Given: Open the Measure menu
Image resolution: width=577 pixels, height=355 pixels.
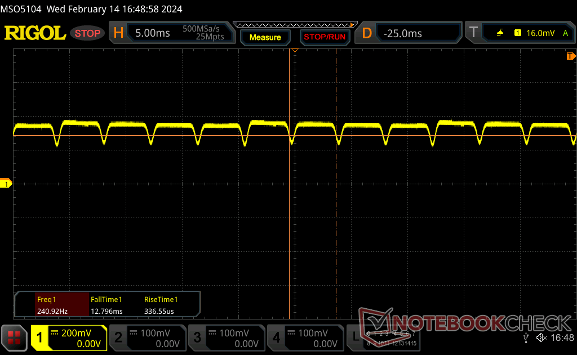Looking at the screenshot, I should (x=265, y=37).
